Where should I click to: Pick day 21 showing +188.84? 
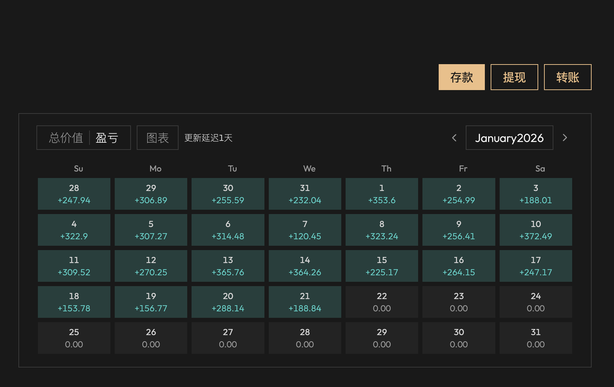305,302
